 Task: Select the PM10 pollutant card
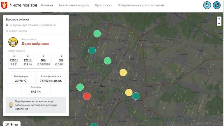pos(28,61)
